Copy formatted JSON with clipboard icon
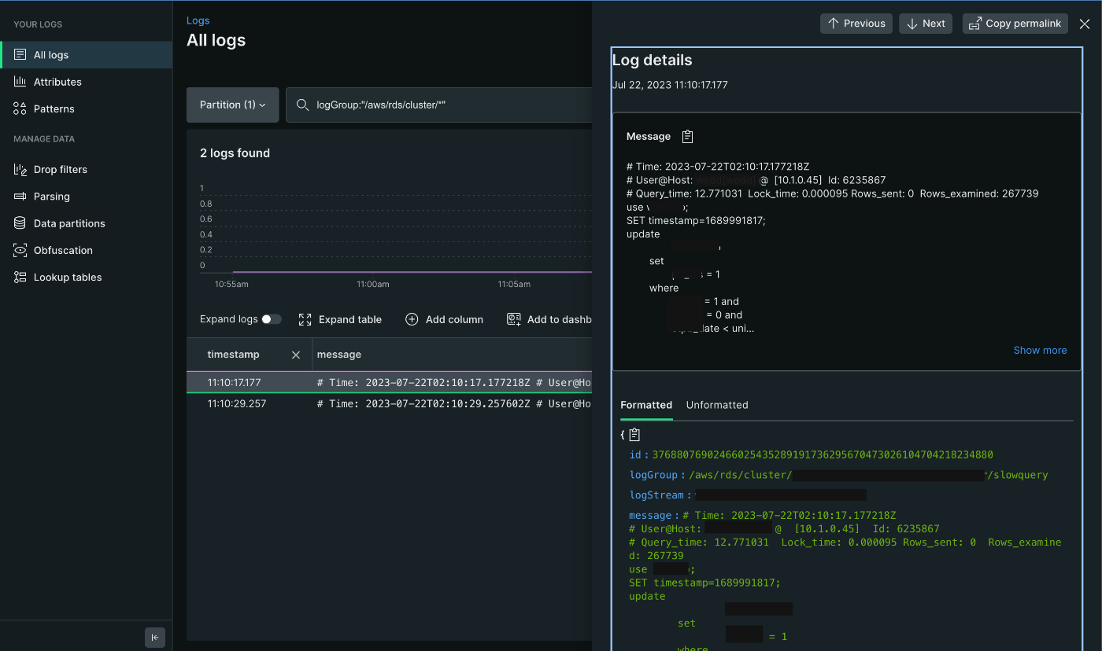The width and height of the screenshot is (1102, 651). coord(635,435)
